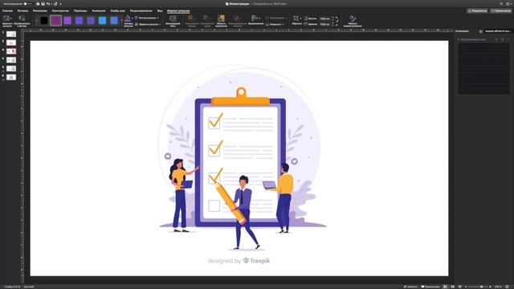The height and width of the screenshot is (289, 514).
Task: Click the Поделиться share button
Action: pos(477,10)
